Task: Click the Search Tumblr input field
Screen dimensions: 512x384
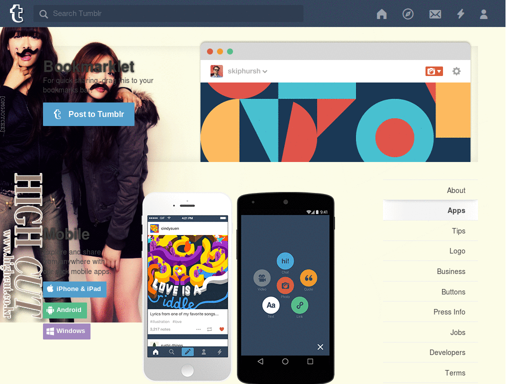Action: click(168, 13)
